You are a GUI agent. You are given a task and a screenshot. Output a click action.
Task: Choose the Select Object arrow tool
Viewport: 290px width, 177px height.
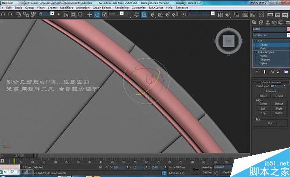click(x=58, y=14)
